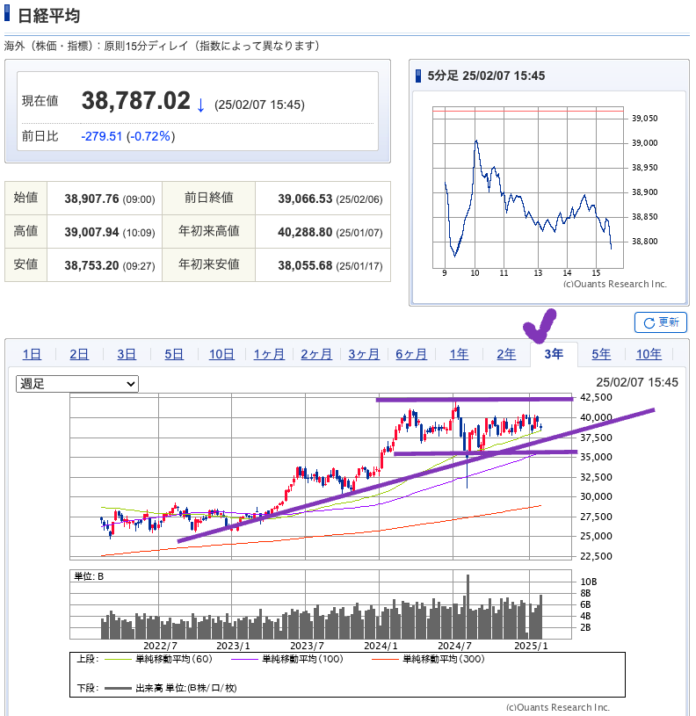This screenshot has width=696, height=716.
Task: Click the weekly candlestick price chart
Action: coord(321,477)
